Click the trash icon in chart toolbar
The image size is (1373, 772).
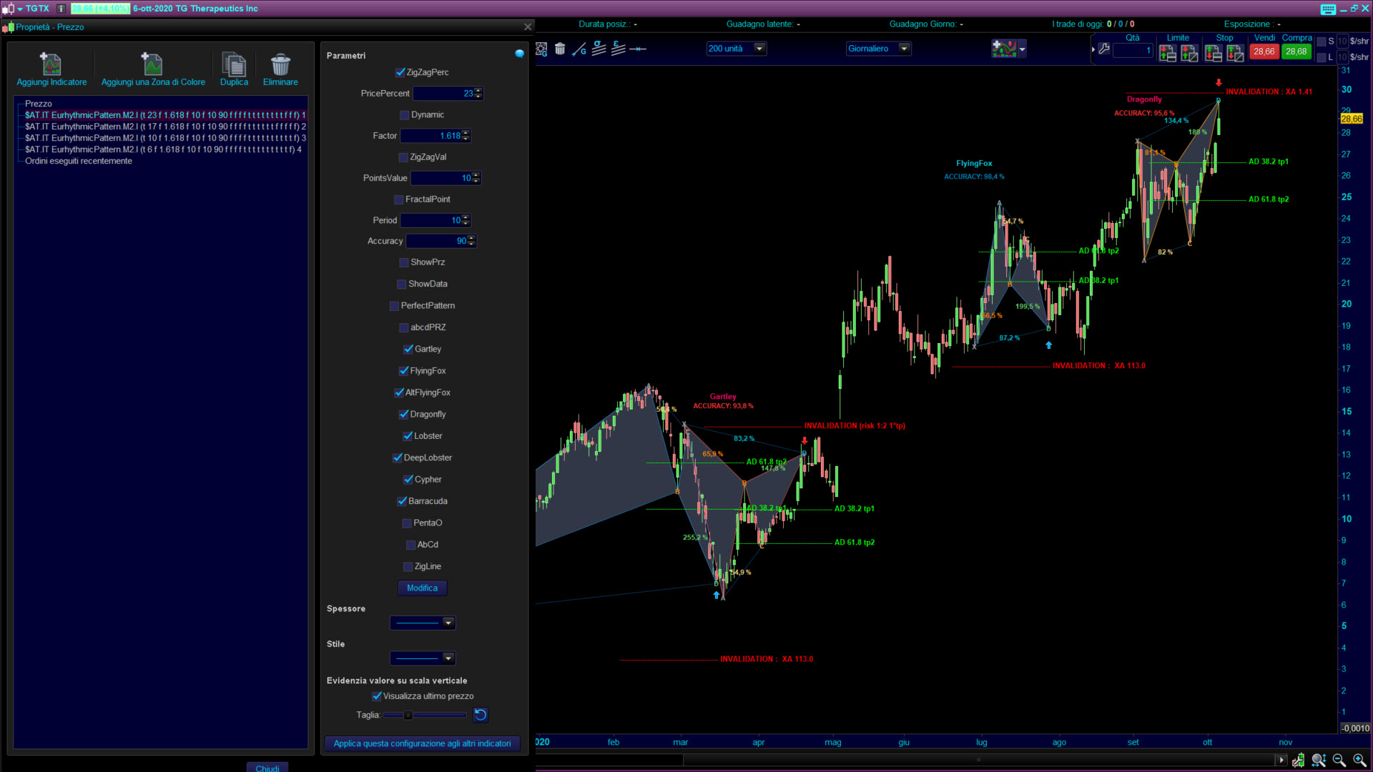point(560,49)
